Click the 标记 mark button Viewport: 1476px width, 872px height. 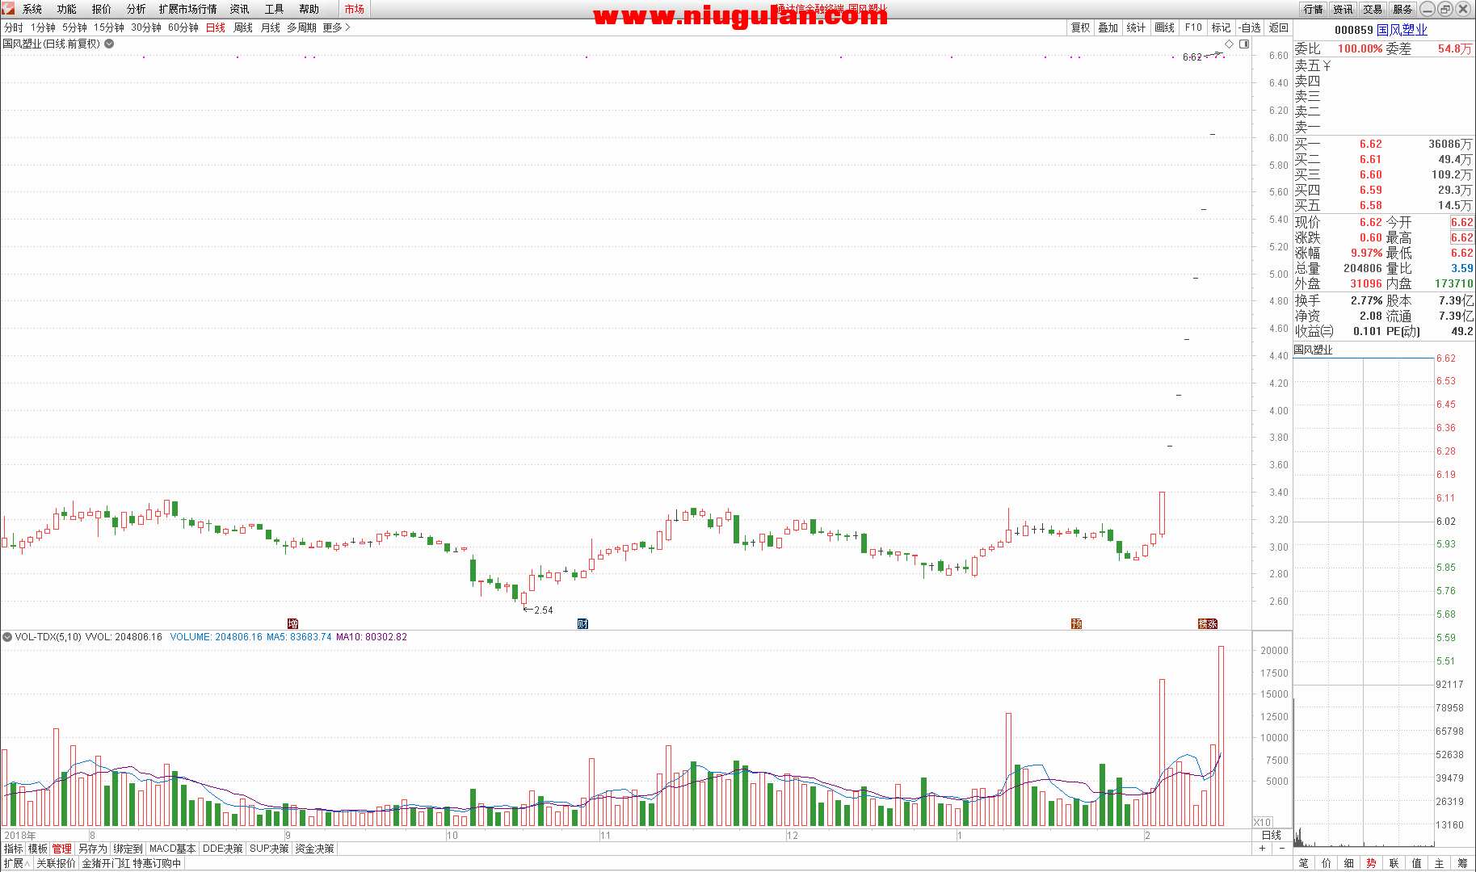click(1222, 27)
